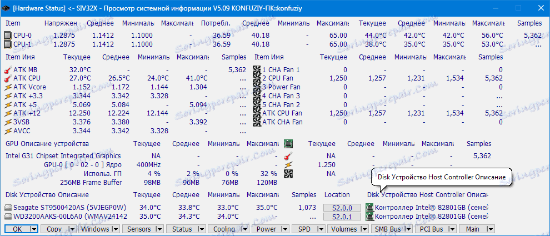The width and height of the screenshot is (550, 236).
Task: Expand the Status button dropdown arrow
Action: click(202, 229)
